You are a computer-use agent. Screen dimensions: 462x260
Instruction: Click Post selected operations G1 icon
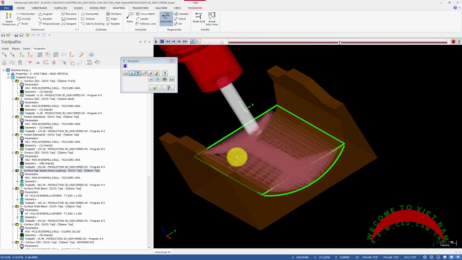(x=64, y=55)
